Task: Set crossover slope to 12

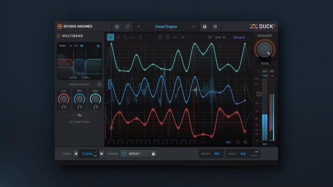Action: click(70, 46)
